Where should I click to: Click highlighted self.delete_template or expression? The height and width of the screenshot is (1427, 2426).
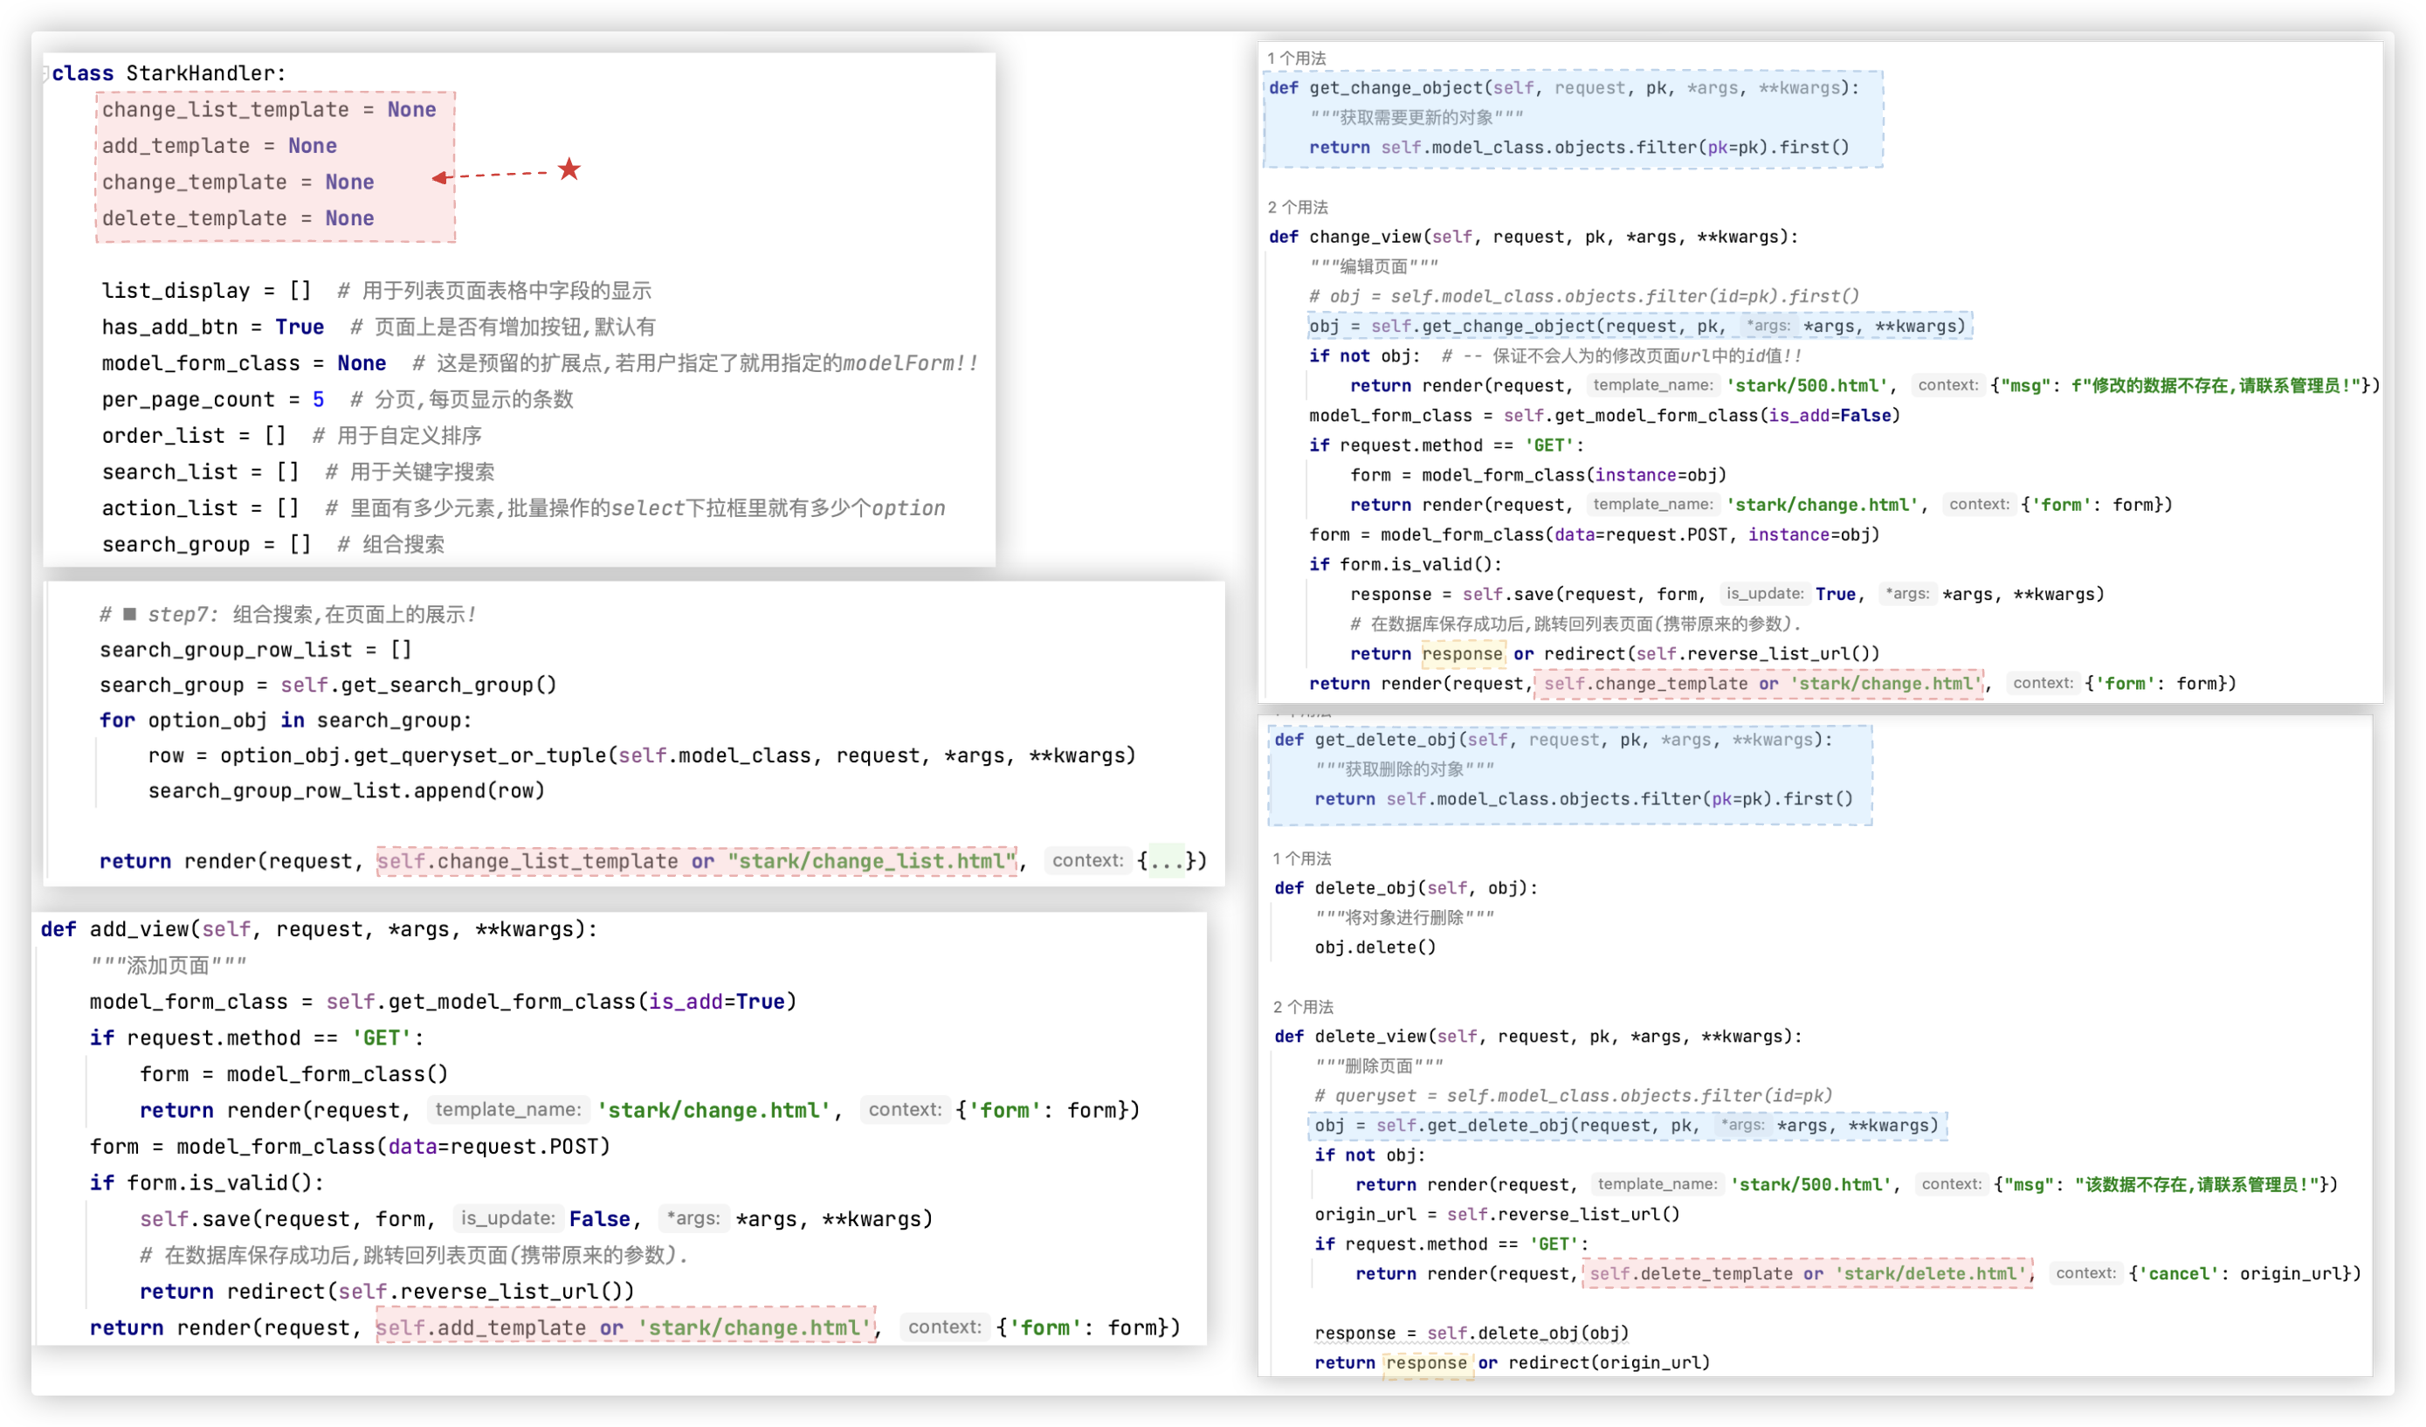point(1806,1274)
